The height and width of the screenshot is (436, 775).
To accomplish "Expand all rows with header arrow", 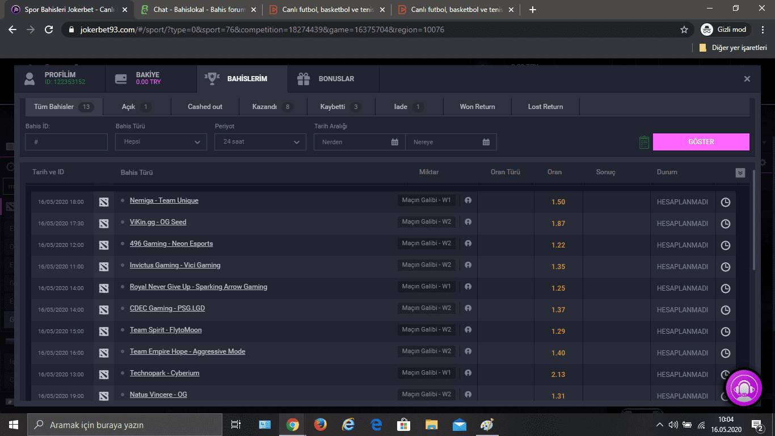I will pos(740,173).
